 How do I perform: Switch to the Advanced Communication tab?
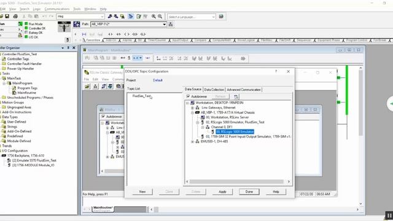[x=244, y=90]
